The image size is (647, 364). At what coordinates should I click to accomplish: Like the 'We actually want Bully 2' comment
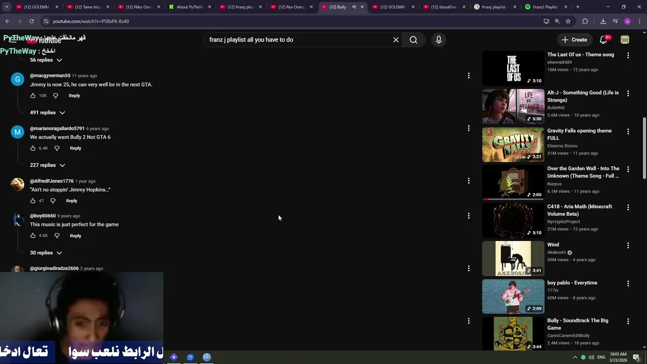[33, 148]
